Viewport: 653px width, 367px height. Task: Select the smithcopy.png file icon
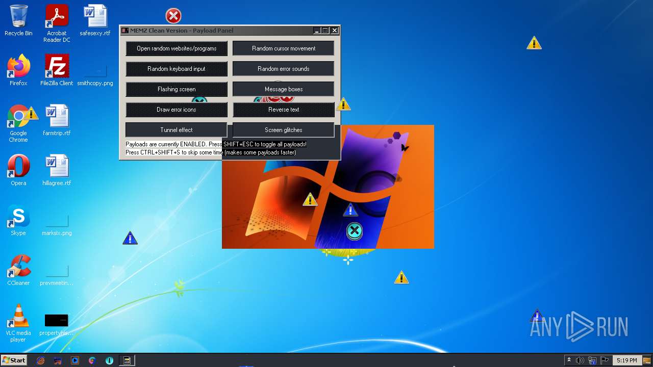[x=95, y=75]
